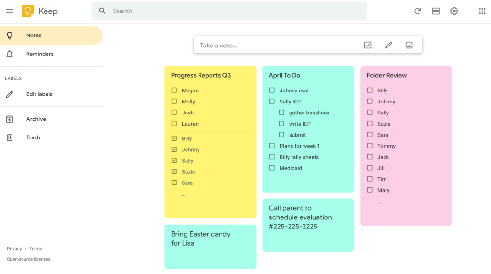Create a new list with checkbox icon
Viewport: 491px width, 274px height.
pos(368,45)
